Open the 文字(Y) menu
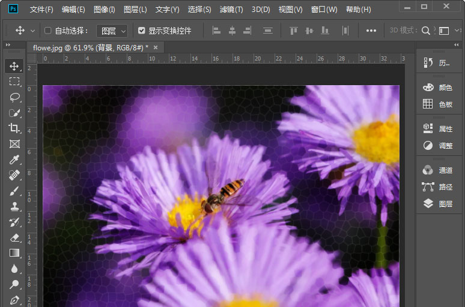The image size is (465, 307). pyautogui.click(x=167, y=10)
